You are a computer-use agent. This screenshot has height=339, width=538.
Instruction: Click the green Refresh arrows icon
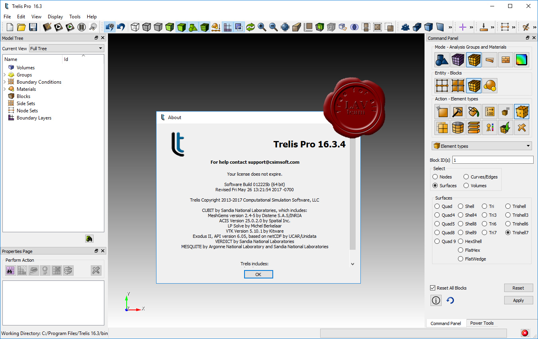coord(250,27)
